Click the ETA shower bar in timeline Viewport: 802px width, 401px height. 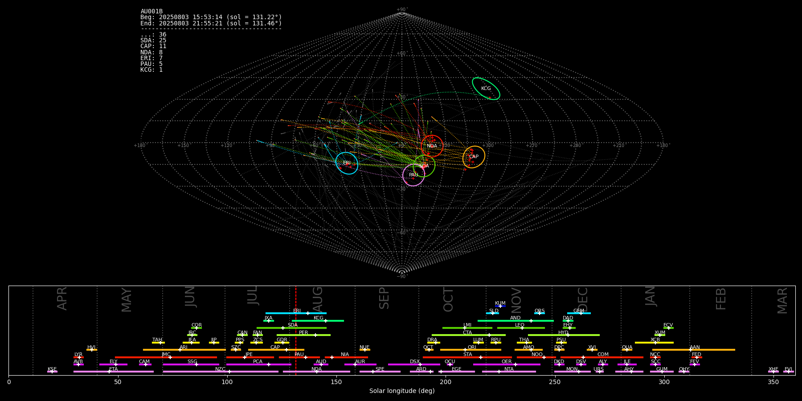pyautogui.click(x=114, y=372)
